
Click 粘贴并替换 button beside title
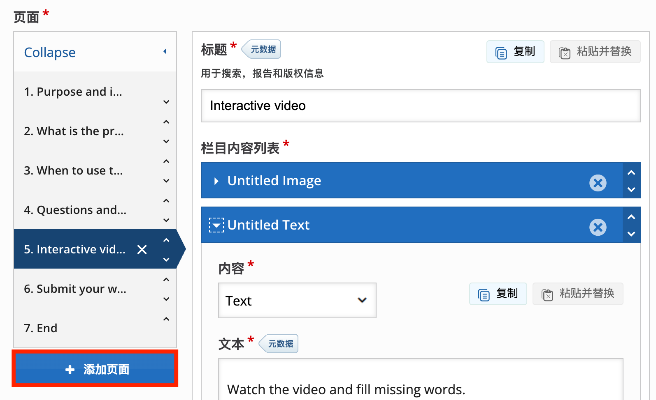click(595, 52)
